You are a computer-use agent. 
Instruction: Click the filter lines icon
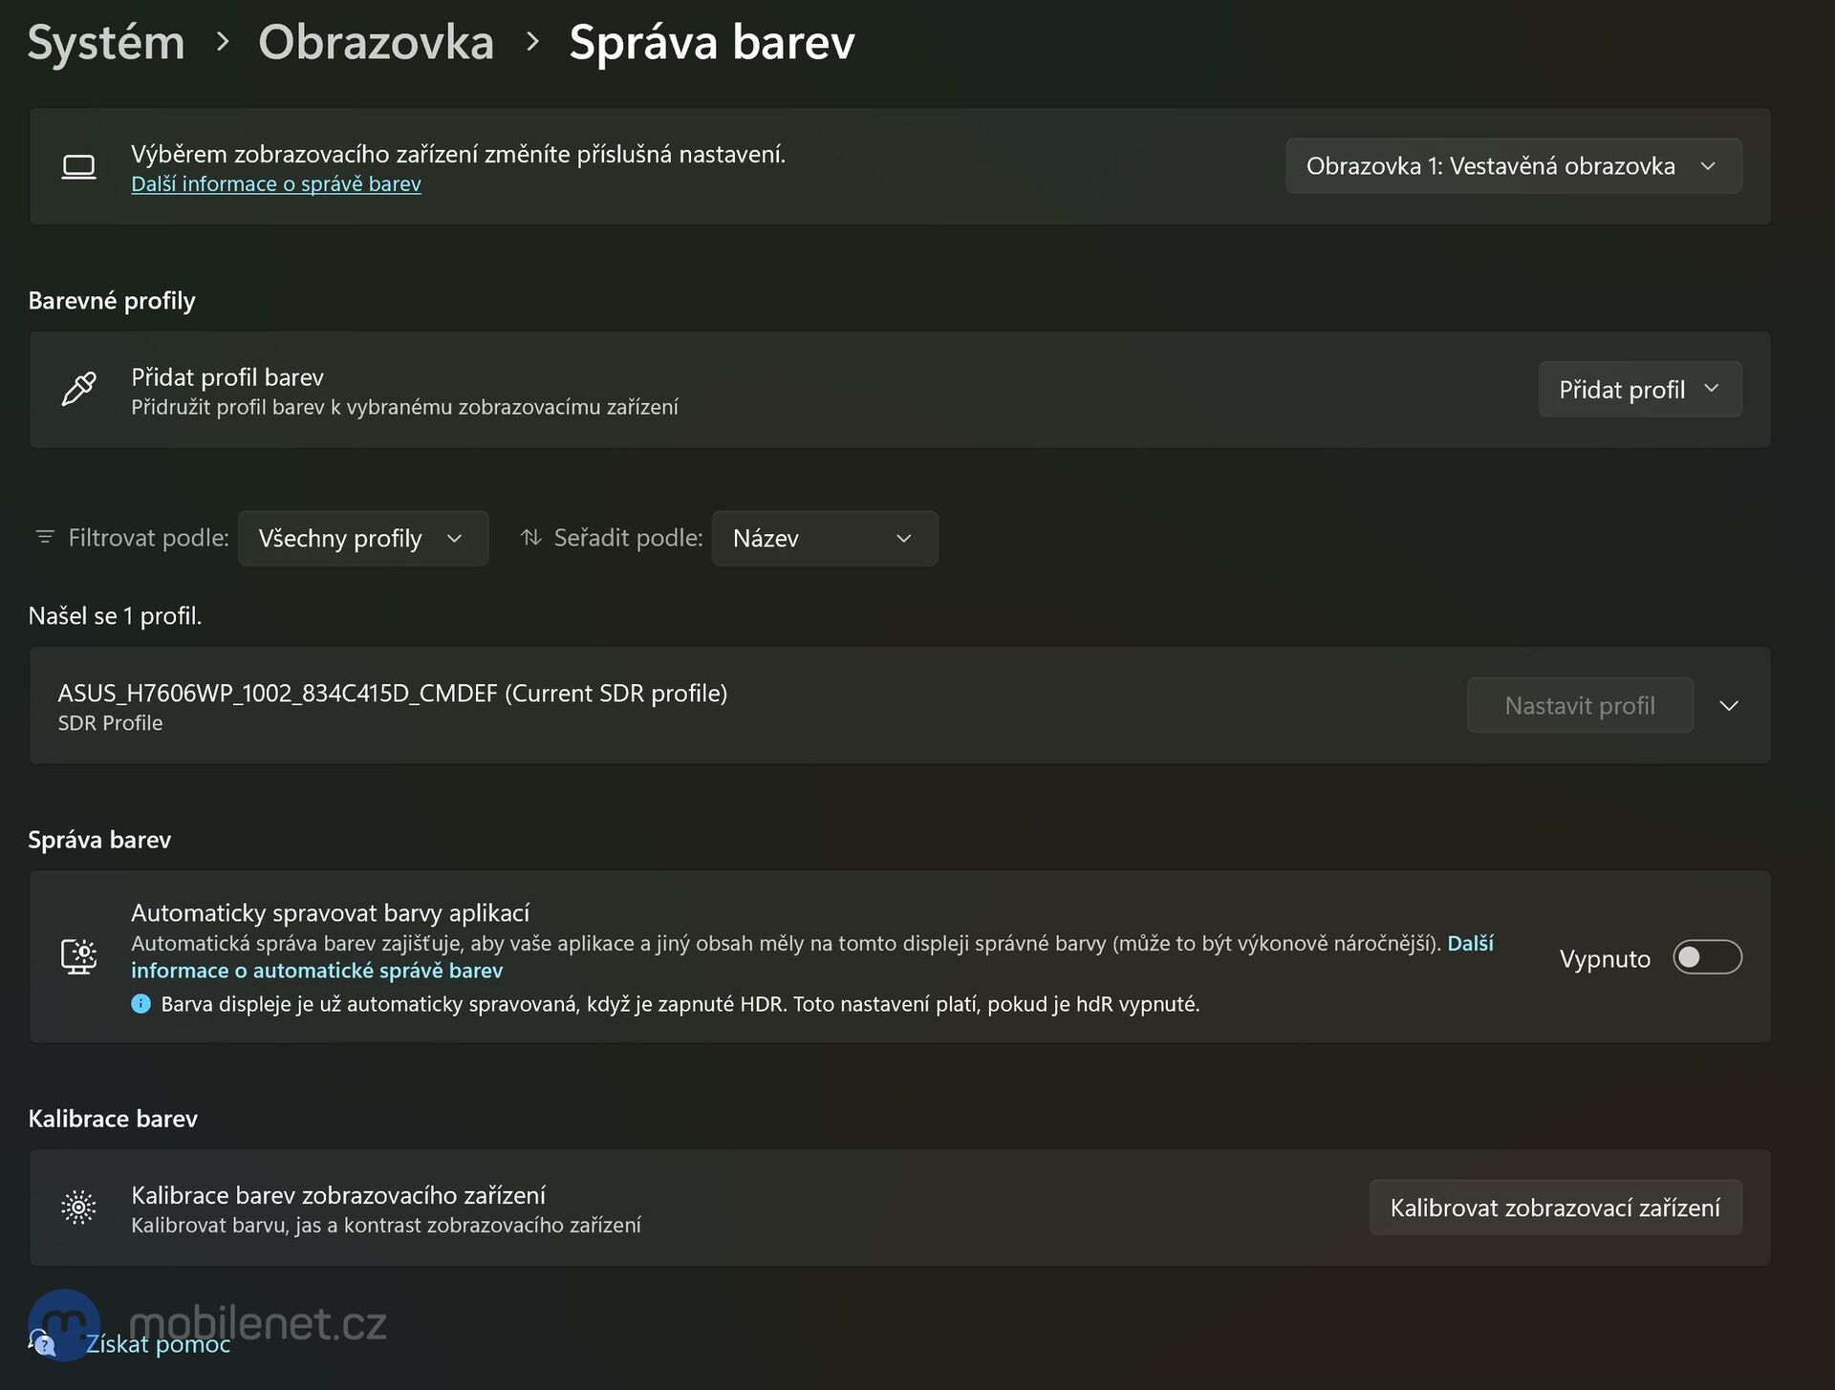click(x=44, y=538)
